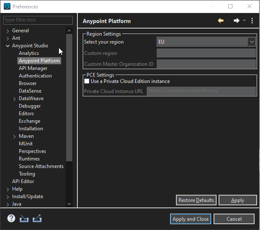Select Editors in the tree

[x=26, y=114]
